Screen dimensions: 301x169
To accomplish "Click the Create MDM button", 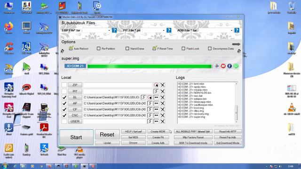I will click(158, 131).
